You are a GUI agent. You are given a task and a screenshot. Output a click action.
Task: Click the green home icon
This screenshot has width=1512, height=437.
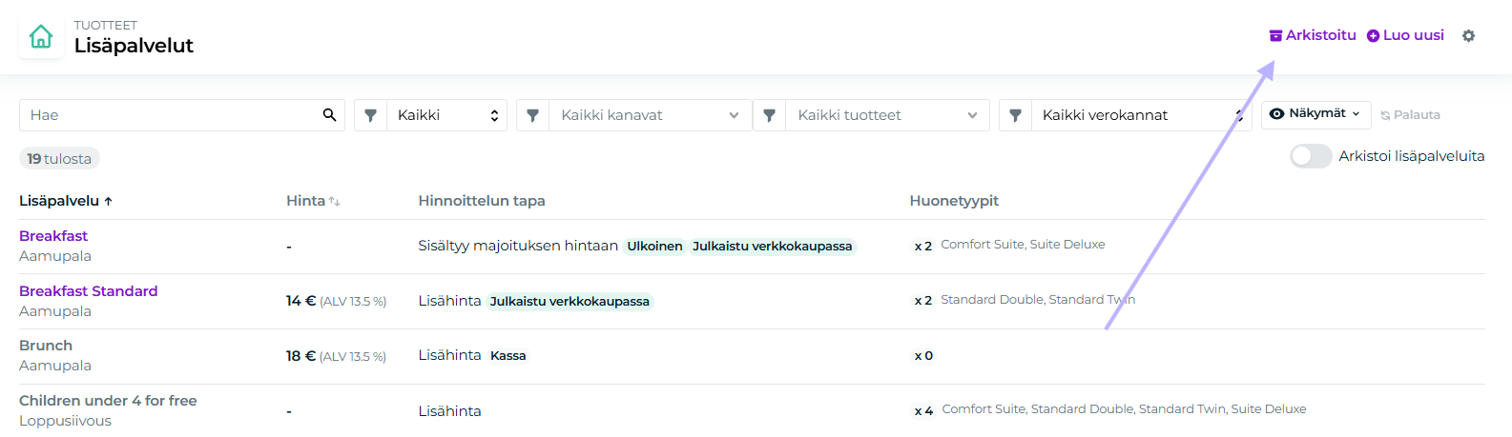pyautogui.click(x=41, y=37)
